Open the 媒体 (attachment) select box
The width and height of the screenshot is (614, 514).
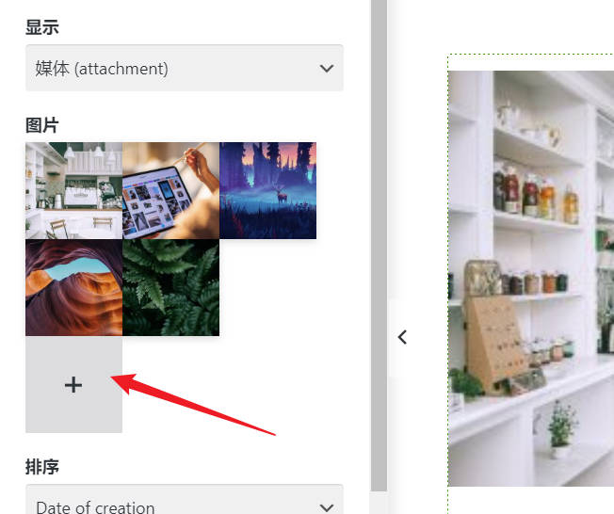(x=185, y=68)
